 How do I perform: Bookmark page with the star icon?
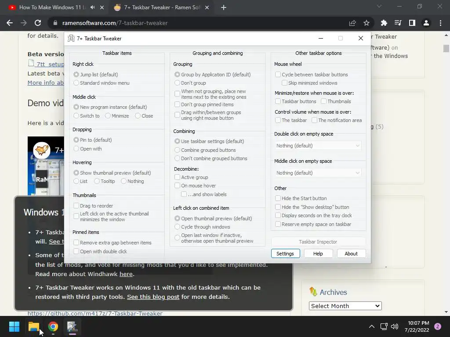point(367,23)
